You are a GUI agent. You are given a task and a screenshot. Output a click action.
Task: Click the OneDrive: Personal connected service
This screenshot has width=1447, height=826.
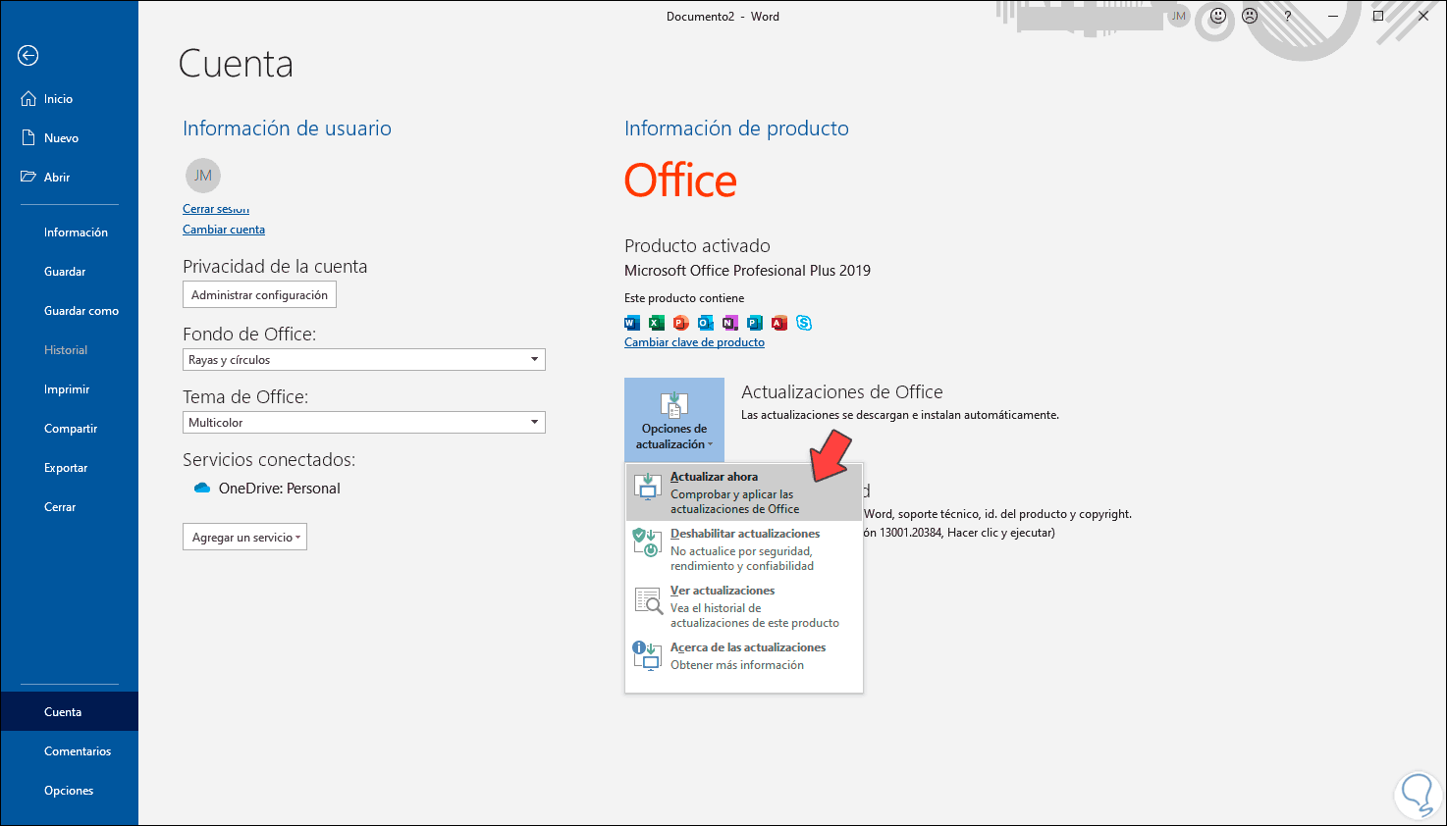pos(267,489)
